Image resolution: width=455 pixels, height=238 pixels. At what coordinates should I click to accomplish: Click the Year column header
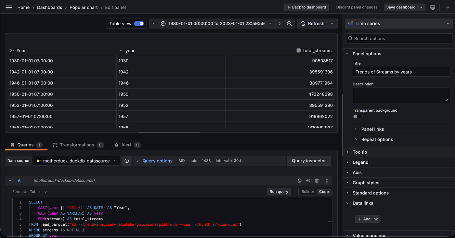pyautogui.click(x=21, y=50)
